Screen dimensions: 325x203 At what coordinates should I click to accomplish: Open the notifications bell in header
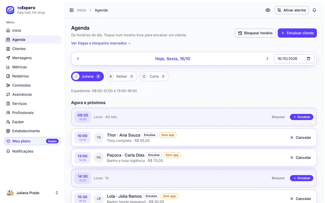pyautogui.click(x=314, y=10)
